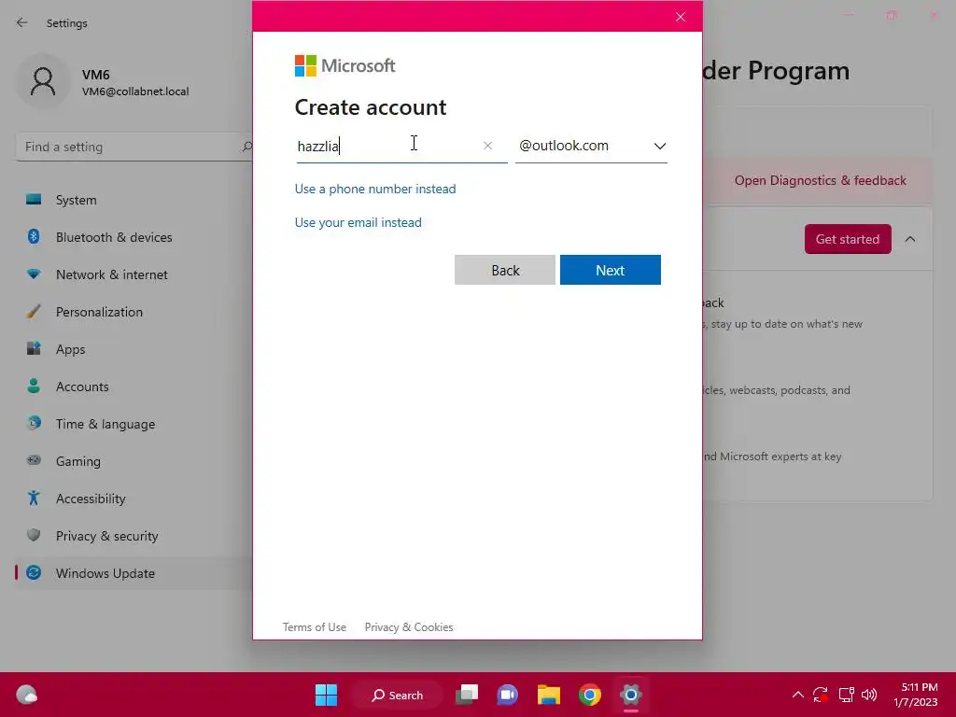The image size is (956, 717).
Task: Click the VM6 user profile avatar
Action: pos(43,81)
